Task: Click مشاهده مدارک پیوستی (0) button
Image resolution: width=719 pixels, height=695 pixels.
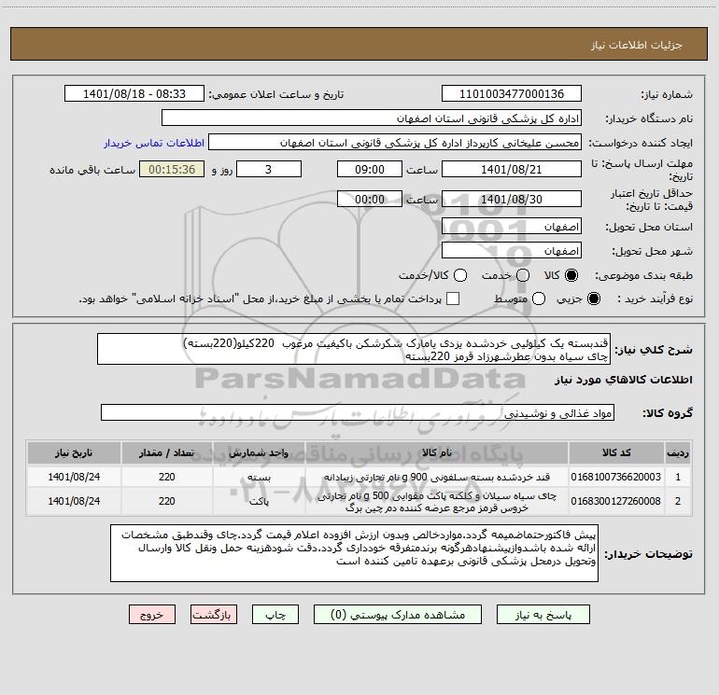Action: (x=398, y=615)
